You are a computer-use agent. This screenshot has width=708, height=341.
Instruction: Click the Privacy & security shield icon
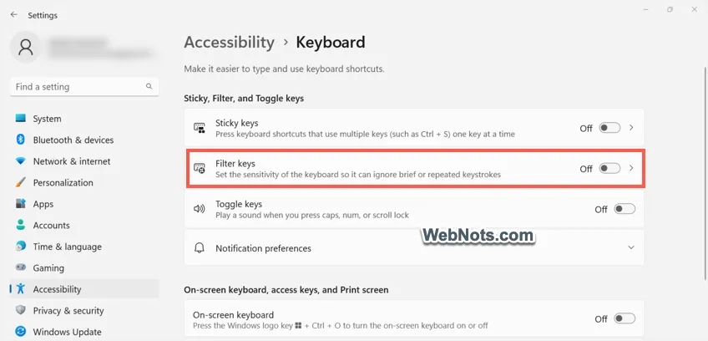coord(20,310)
